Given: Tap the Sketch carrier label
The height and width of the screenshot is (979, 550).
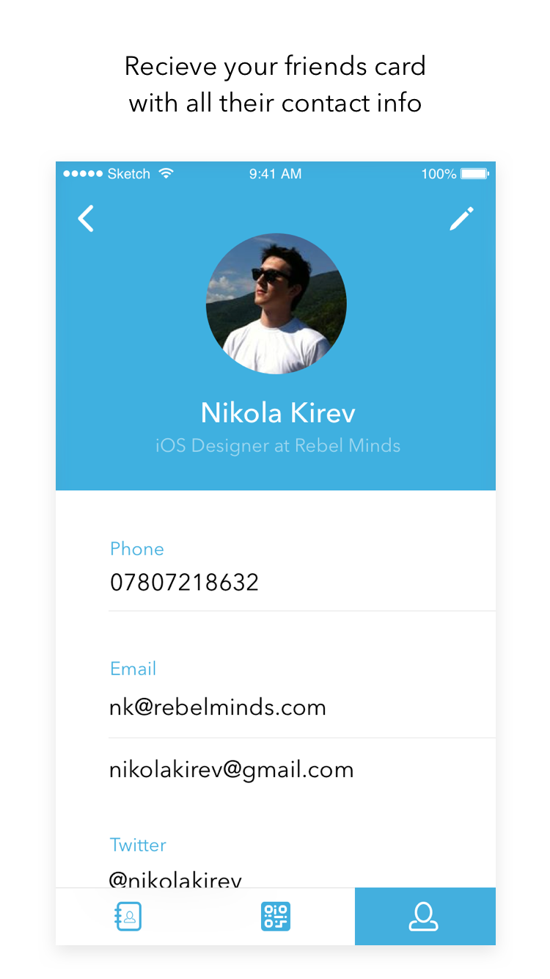Looking at the screenshot, I should click(x=129, y=174).
